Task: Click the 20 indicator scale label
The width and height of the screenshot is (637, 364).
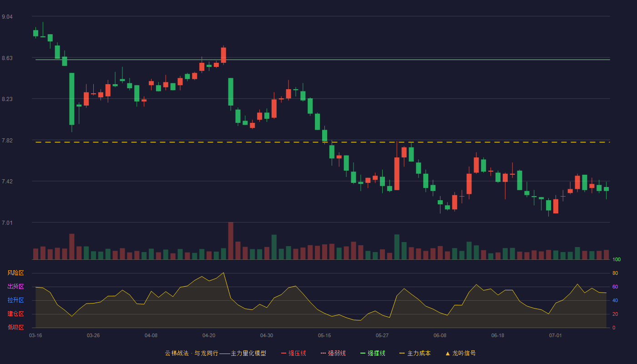Action: coord(615,314)
